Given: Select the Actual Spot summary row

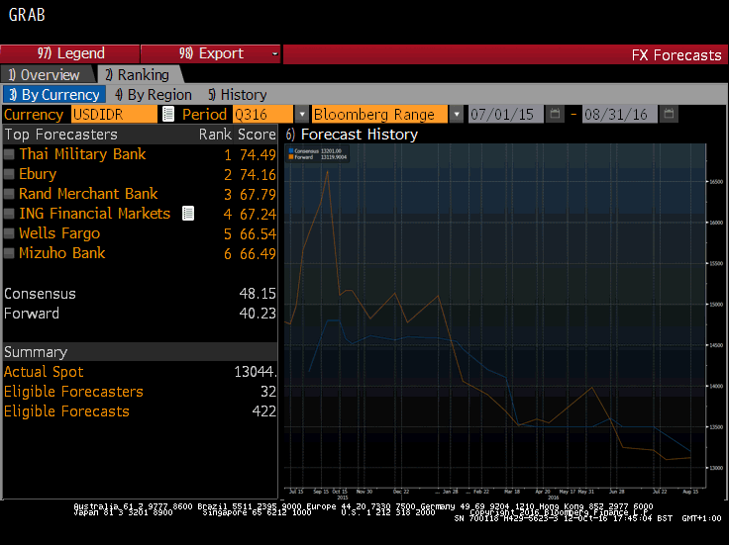Looking at the screenshot, I should pos(140,372).
